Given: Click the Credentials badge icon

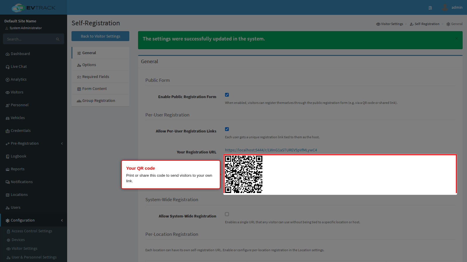Looking at the screenshot, I should 8,131.
